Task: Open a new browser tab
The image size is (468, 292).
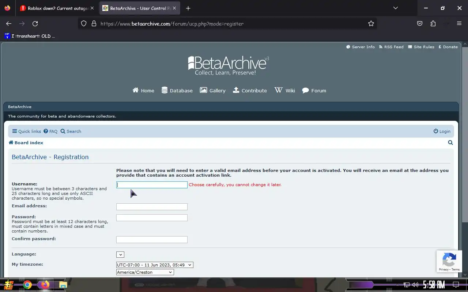Action: pyautogui.click(x=188, y=8)
